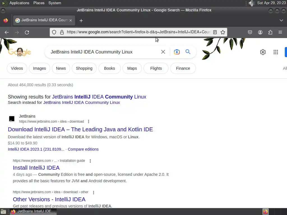Toggle reader view icon in address bar
The image size is (287, 215).
point(215,32)
